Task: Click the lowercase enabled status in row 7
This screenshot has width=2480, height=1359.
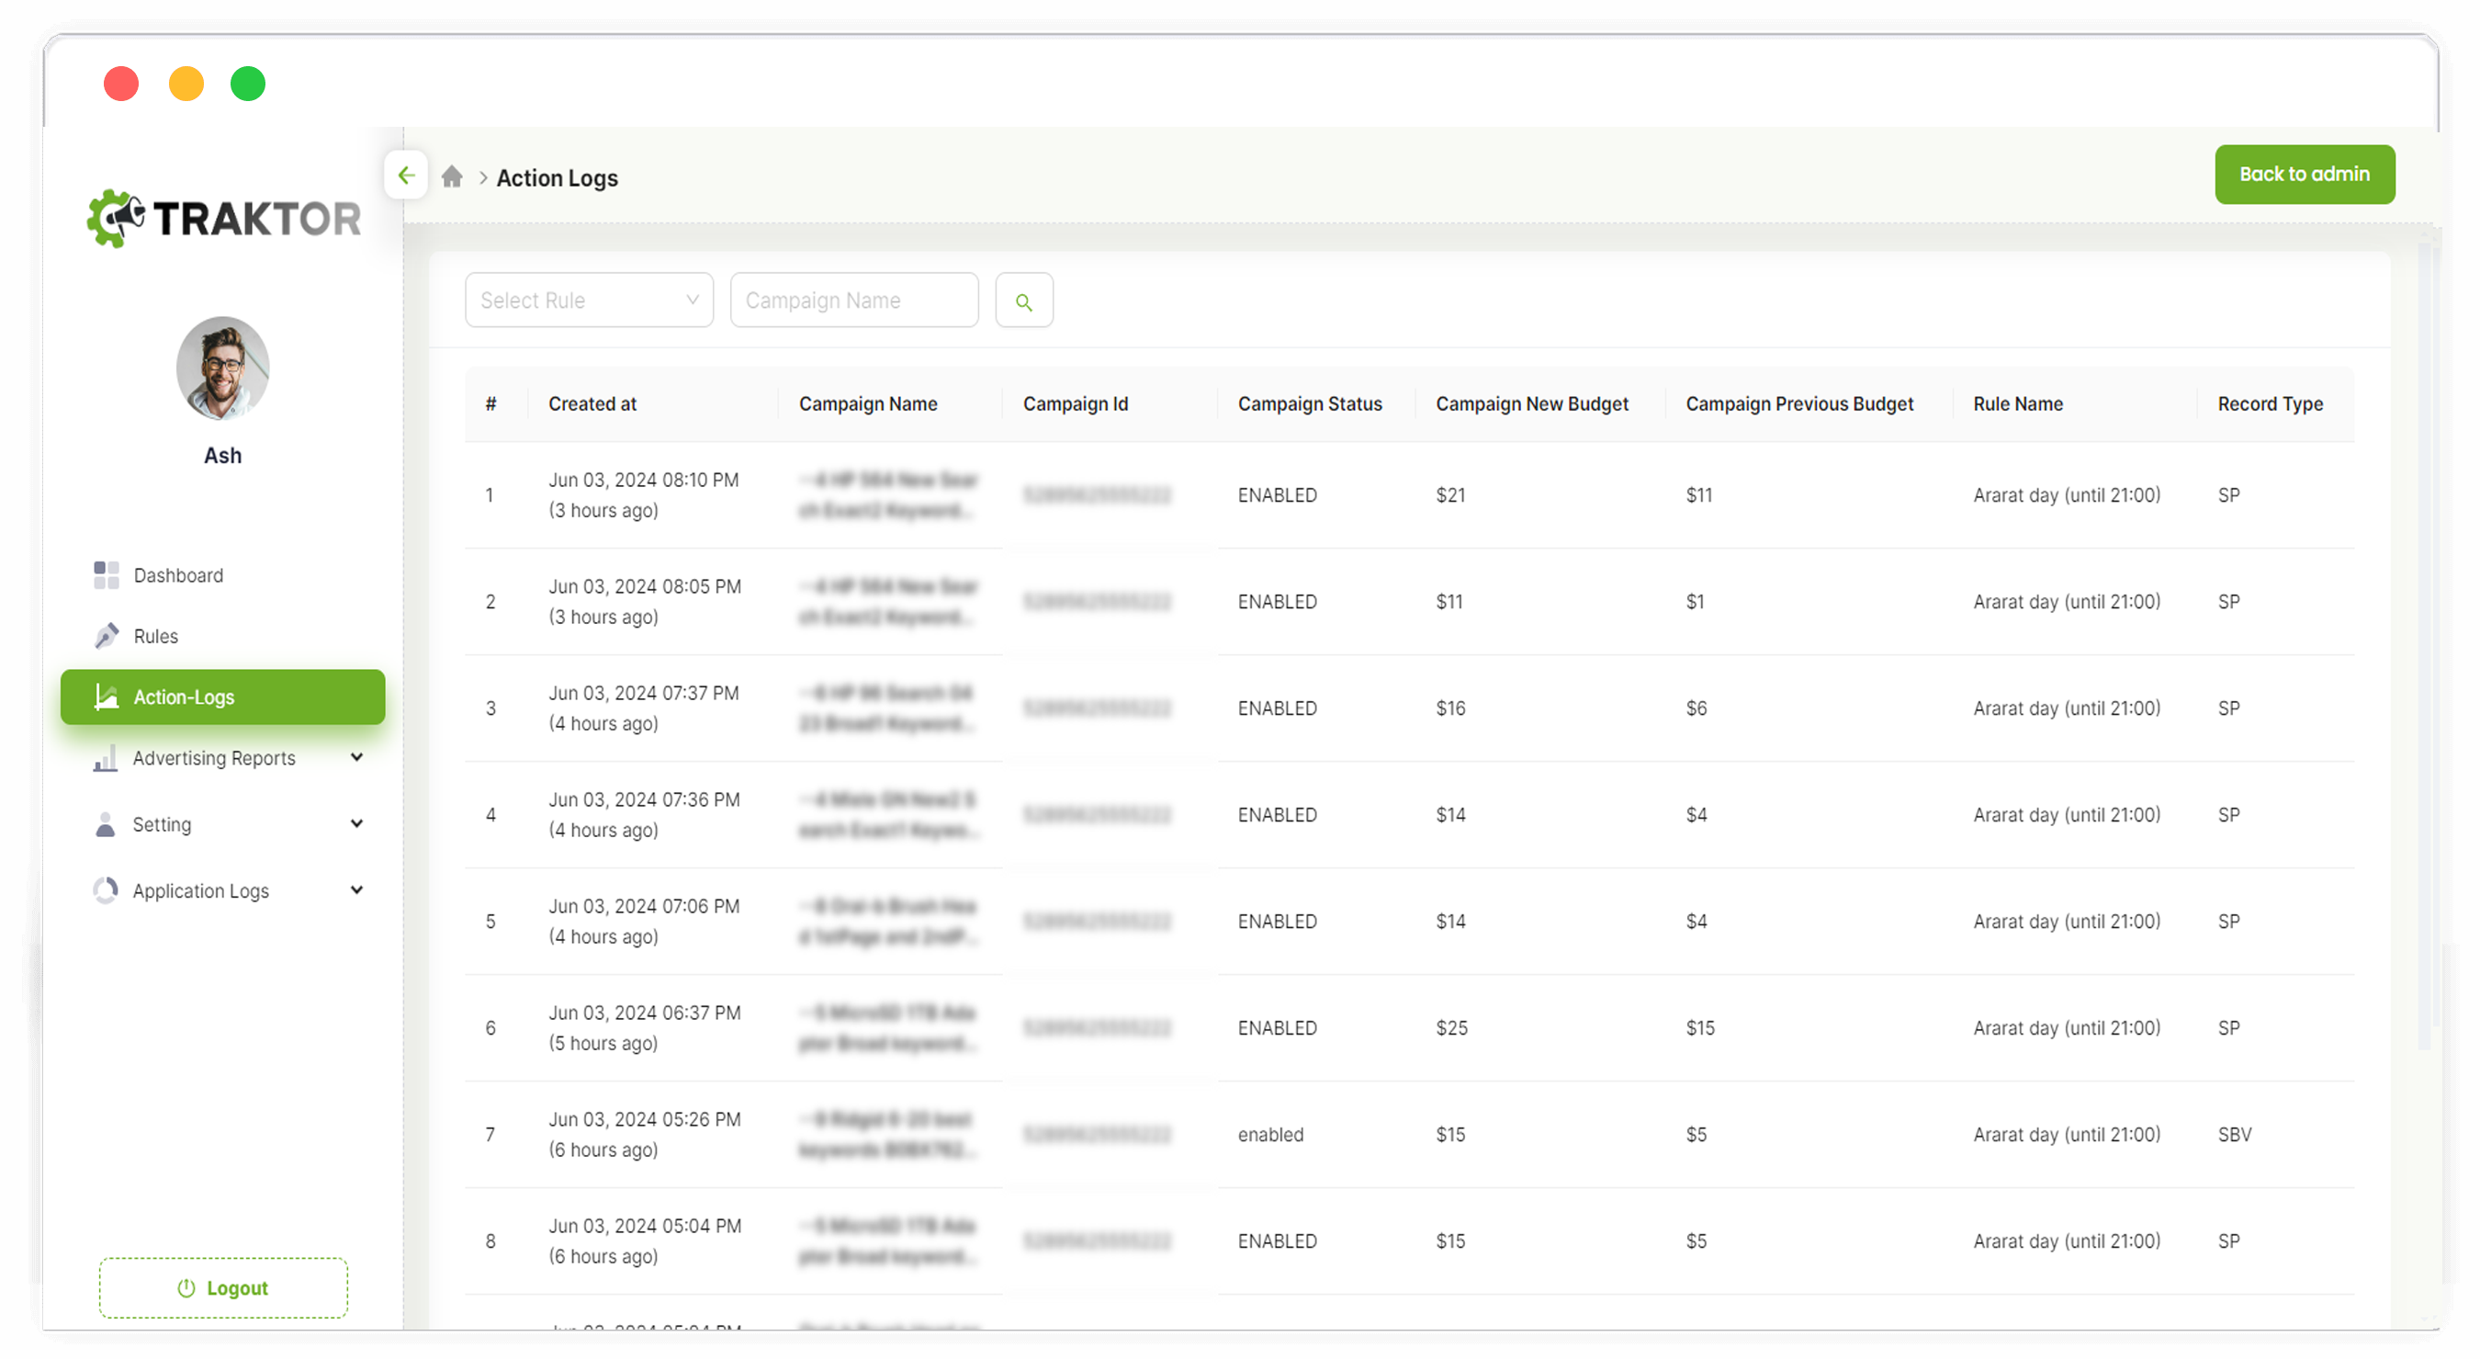Action: (1271, 1135)
